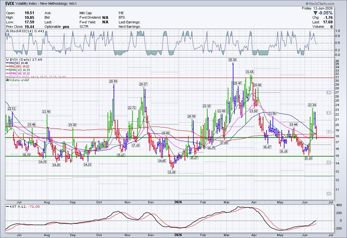Viewport: 347px width, 238px height.
Task: Click the 'Next Earnings:' label
Action: coord(129,27)
